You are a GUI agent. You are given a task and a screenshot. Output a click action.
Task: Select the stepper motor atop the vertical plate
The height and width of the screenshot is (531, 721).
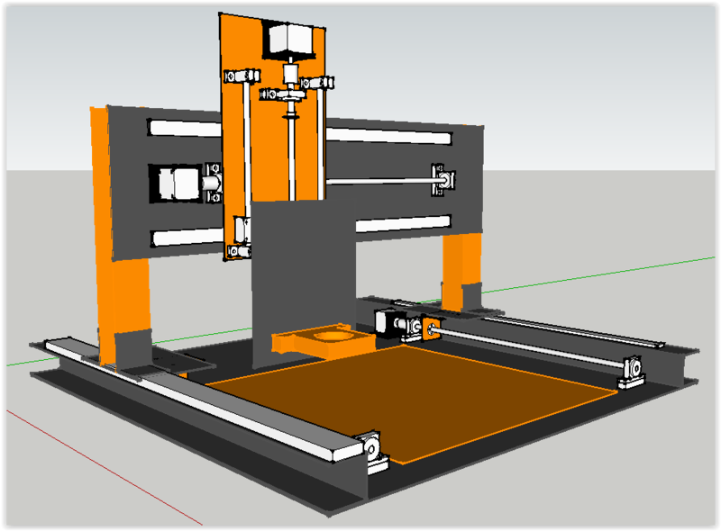(288, 40)
